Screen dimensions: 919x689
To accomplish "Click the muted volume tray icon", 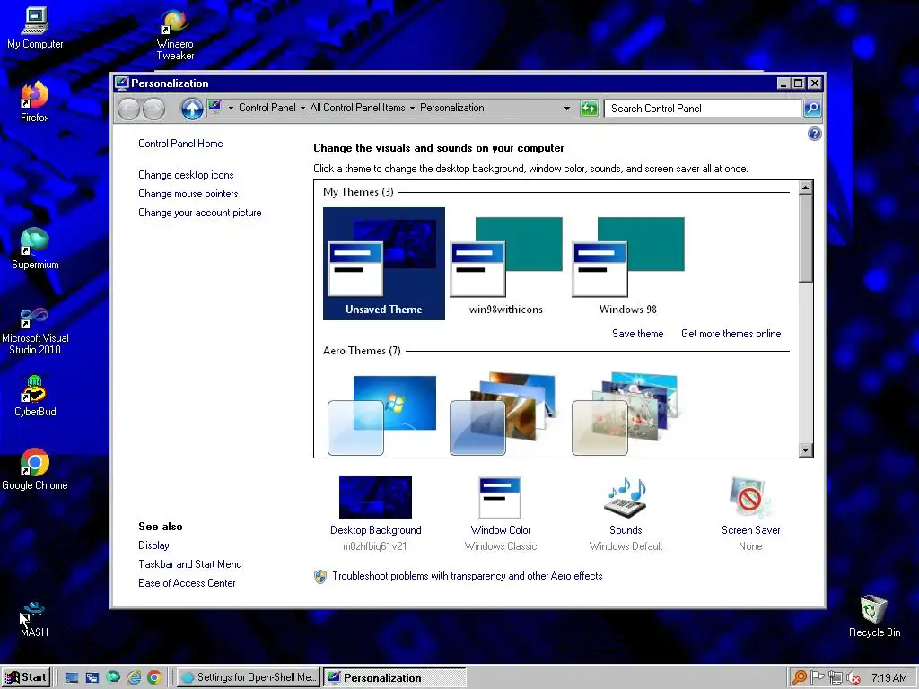I will [x=853, y=678].
